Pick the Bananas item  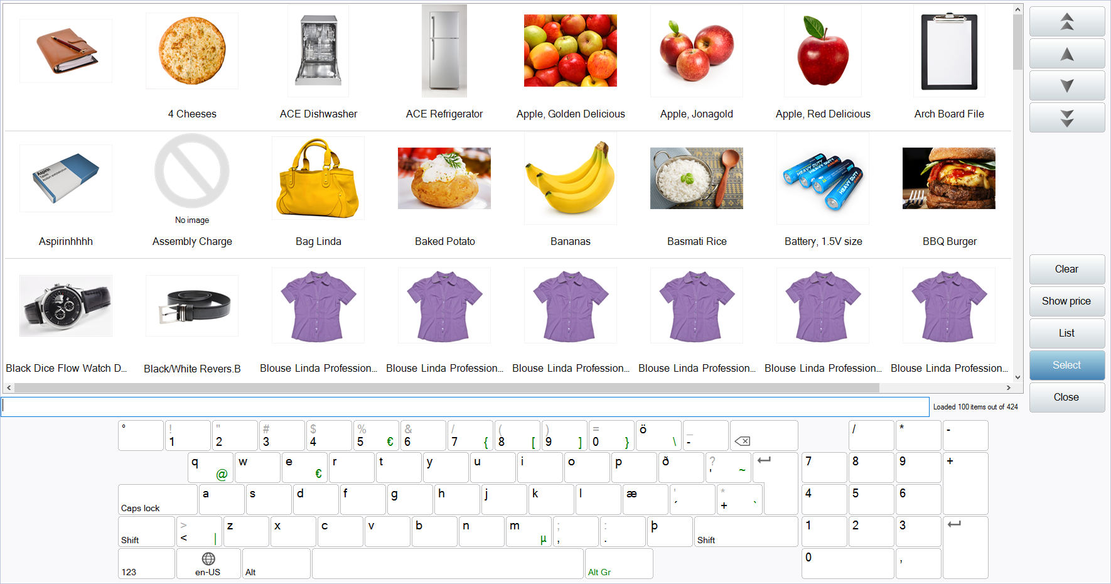click(571, 179)
